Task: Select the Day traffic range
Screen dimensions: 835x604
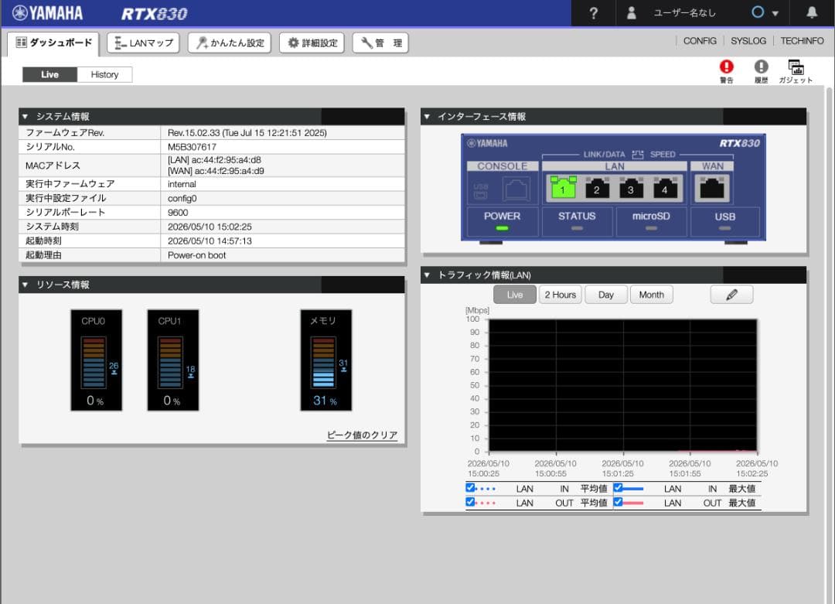Action: pyautogui.click(x=606, y=295)
